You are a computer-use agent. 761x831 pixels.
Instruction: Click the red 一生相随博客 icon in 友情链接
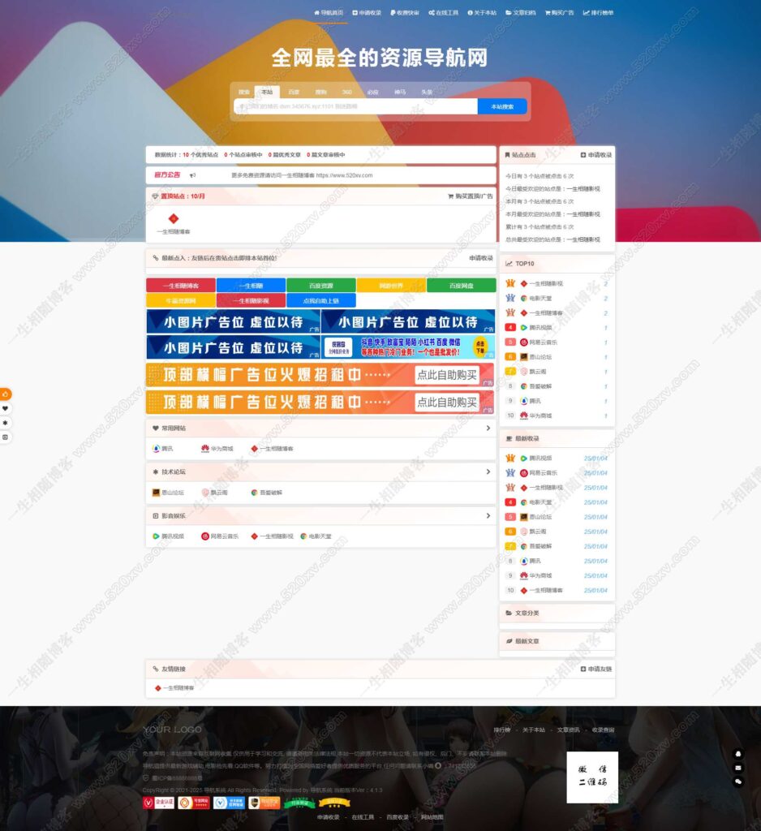coord(156,689)
